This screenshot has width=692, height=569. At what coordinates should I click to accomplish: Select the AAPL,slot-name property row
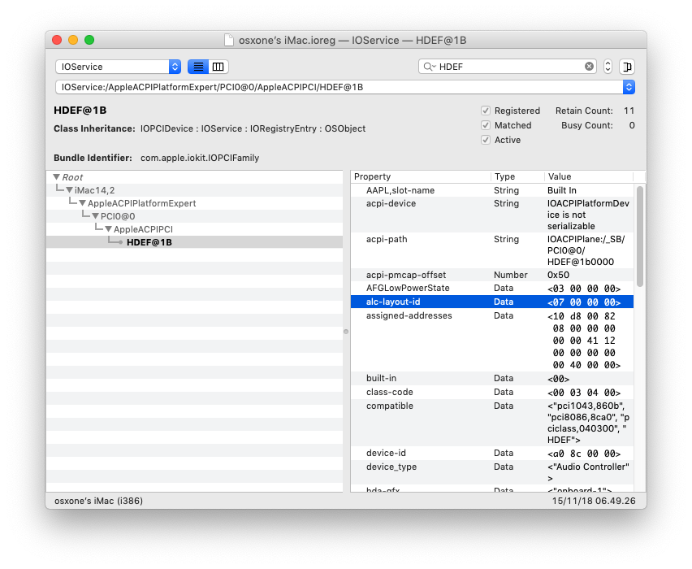coord(492,190)
